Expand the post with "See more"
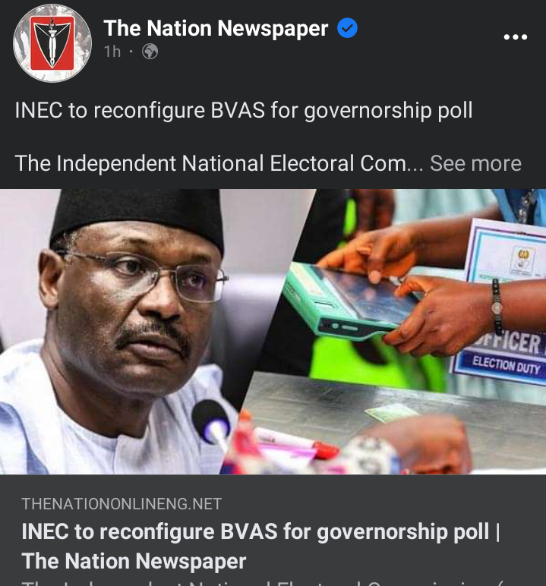The image size is (546, 586). (475, 163)
